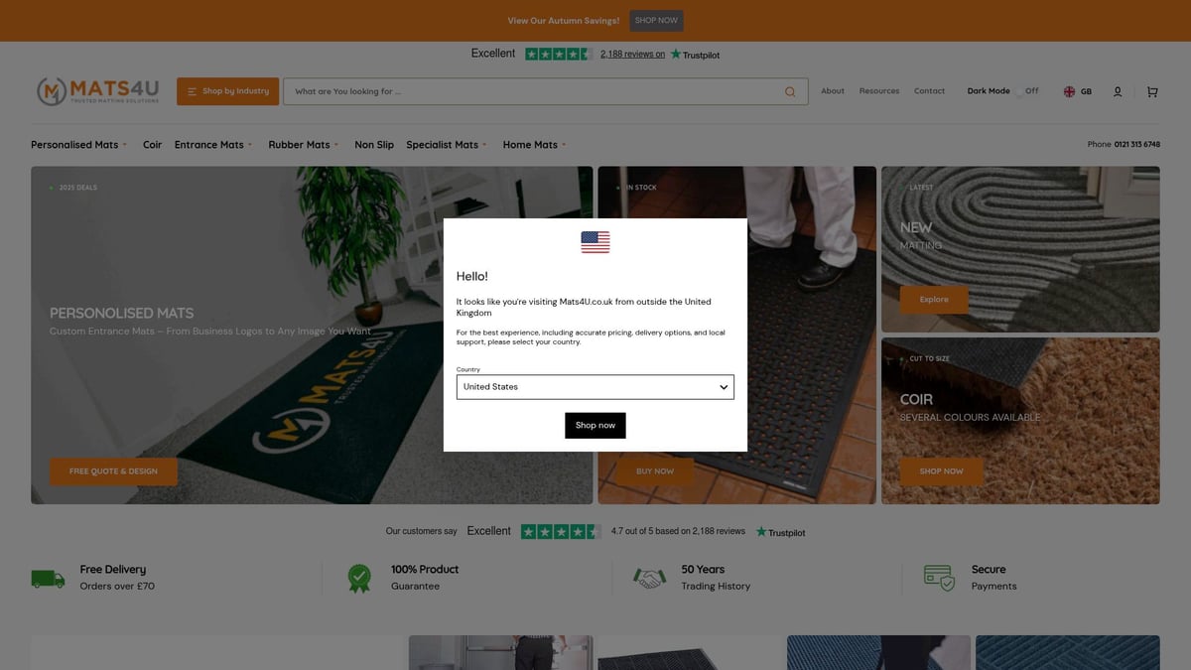Click the Shop by Industry button
Image resolution: width=1191 pixels, height=670 pixels.
[x=228, y=91]
